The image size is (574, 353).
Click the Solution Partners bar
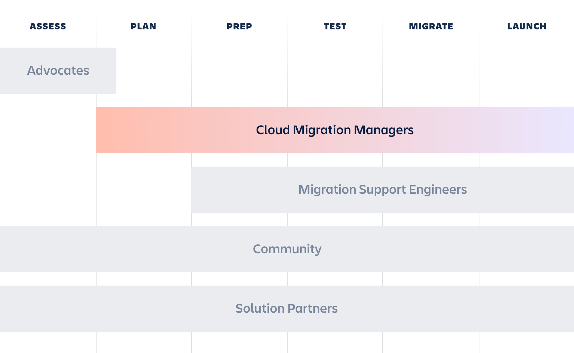[286, 308]
